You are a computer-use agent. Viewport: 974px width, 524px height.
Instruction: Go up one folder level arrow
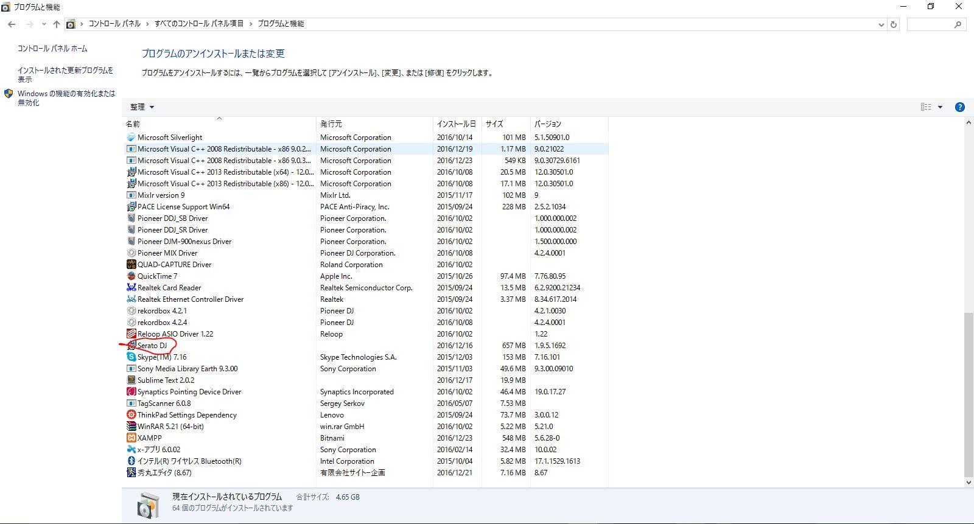56,24
